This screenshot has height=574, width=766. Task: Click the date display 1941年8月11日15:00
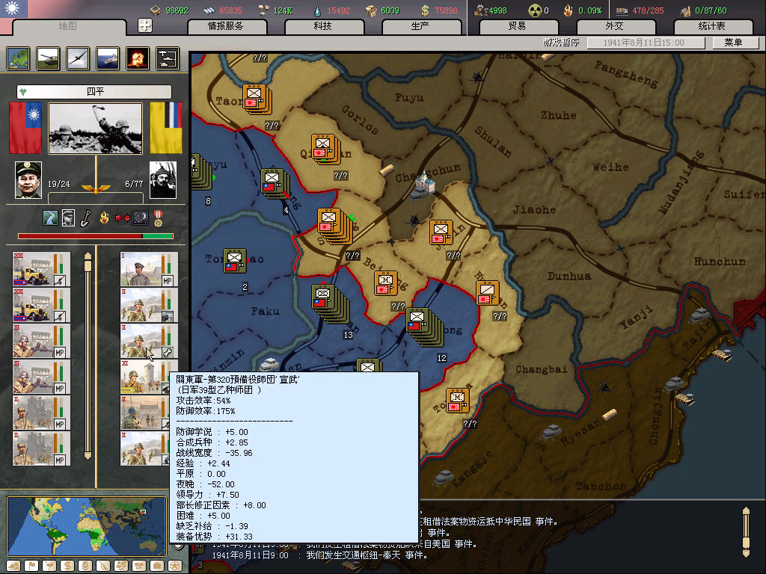pos(645,43)
